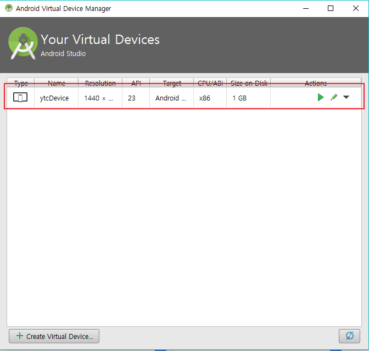Maximize the Android Virtual Device Manager window
369x351 pixels.
click(x=331, y=8)
